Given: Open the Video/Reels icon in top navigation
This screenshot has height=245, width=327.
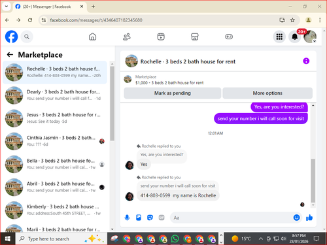Looking at the screenshot, I should click(x=161, y=37).
